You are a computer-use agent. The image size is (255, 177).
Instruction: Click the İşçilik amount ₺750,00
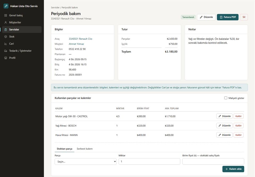point(173,44)
